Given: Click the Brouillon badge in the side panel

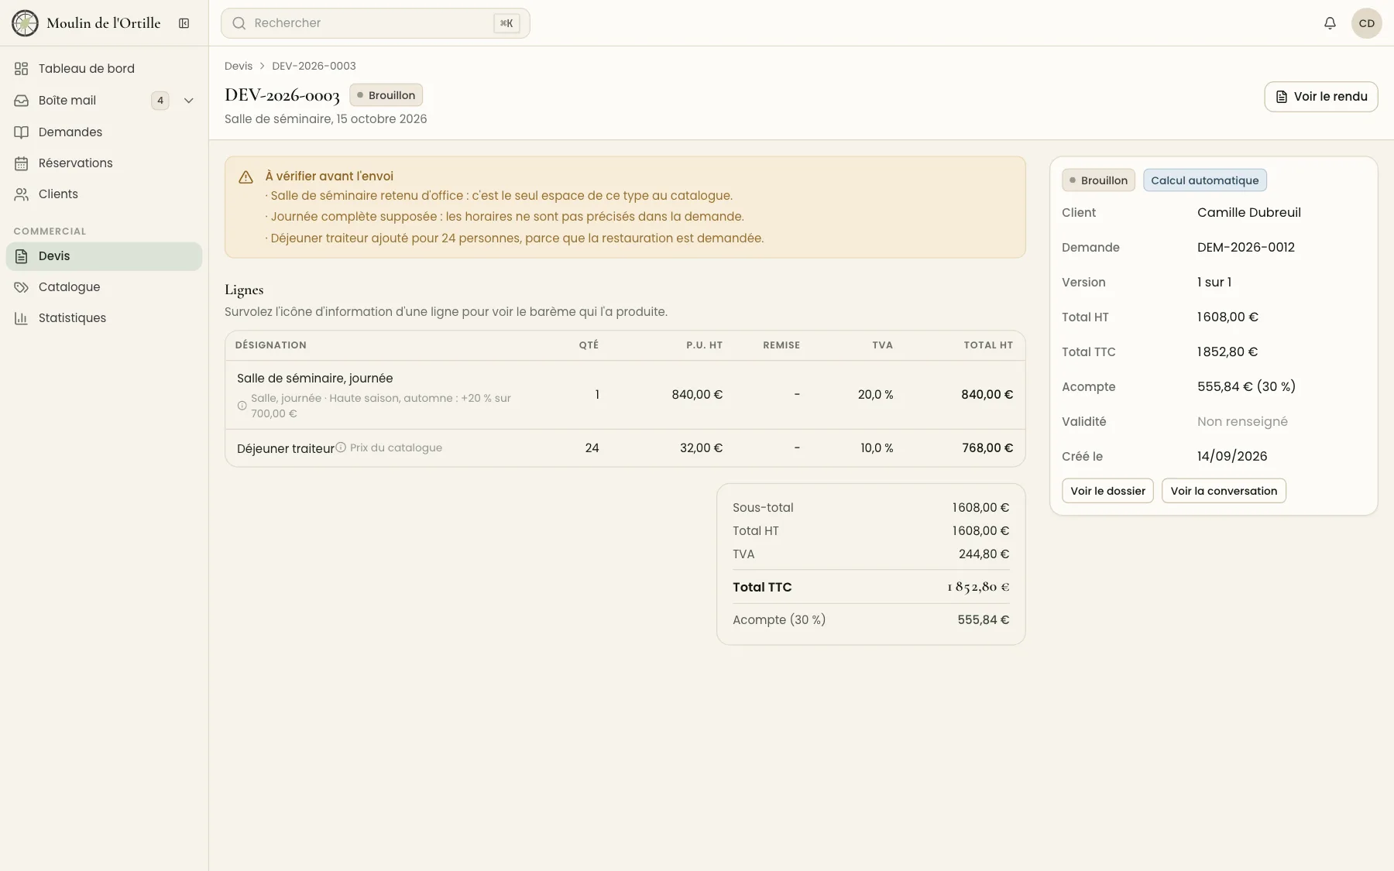Looking at the screenshot, I should point(1098,180).
